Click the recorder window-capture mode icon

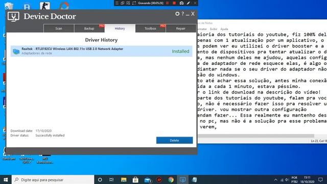(123, 3)
